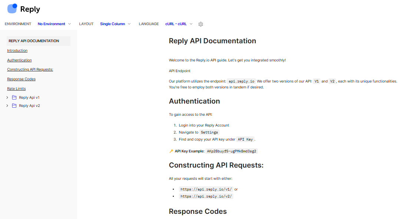Click 'Login into your Reply Account' step
Screen dimensions: 406x219
(x=204, y=125)
